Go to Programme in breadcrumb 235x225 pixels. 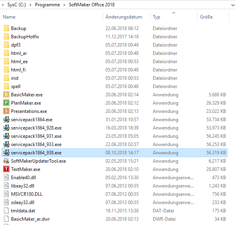click(x=47, y=5)
